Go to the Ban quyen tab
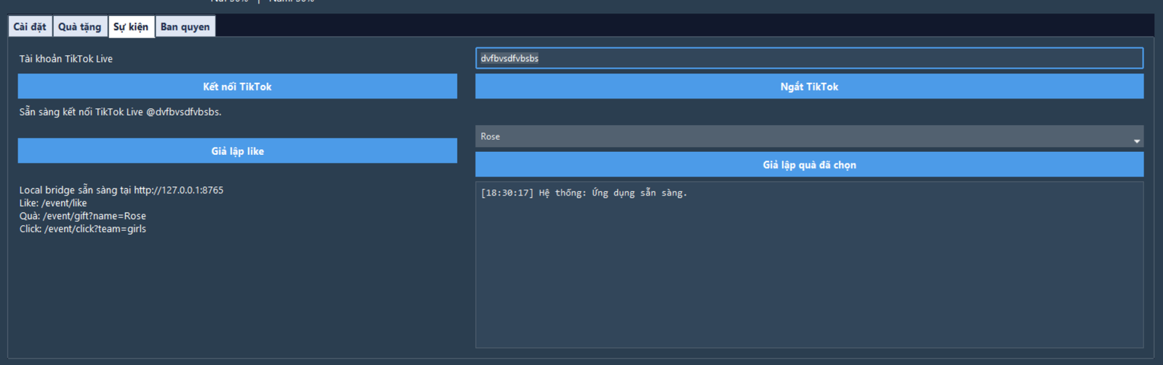The width and height of the screenshot is (1163, 365). 185,27
